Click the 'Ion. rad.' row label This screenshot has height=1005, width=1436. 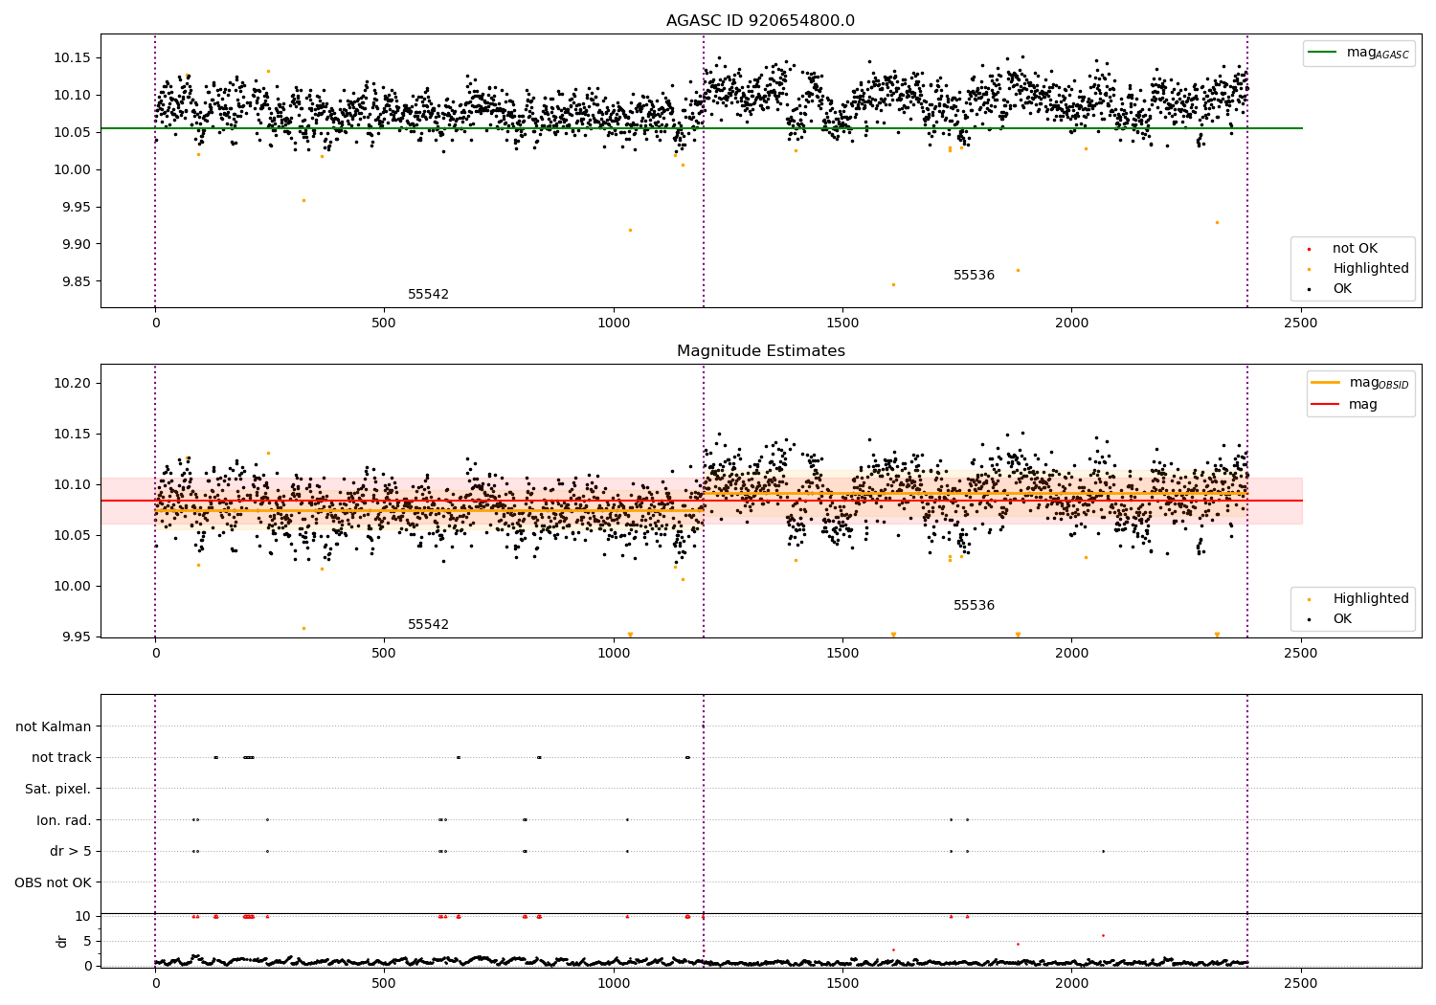tap(64, 821)
